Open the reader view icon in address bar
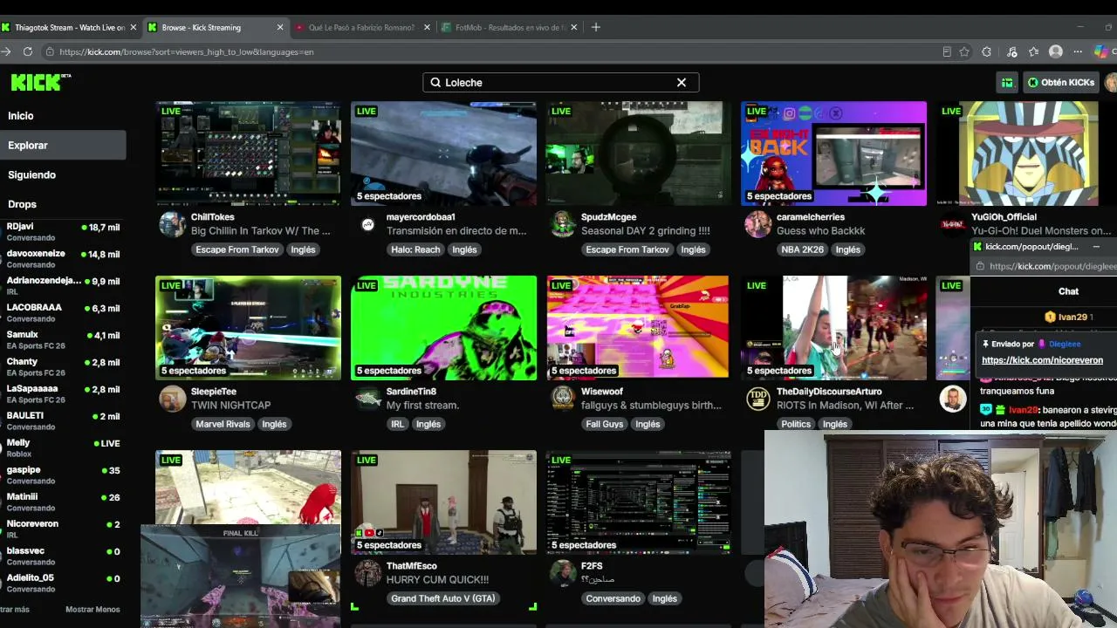Image resolution: width=1117 pixels, height=628 pixels. click(x=946, y=51)
